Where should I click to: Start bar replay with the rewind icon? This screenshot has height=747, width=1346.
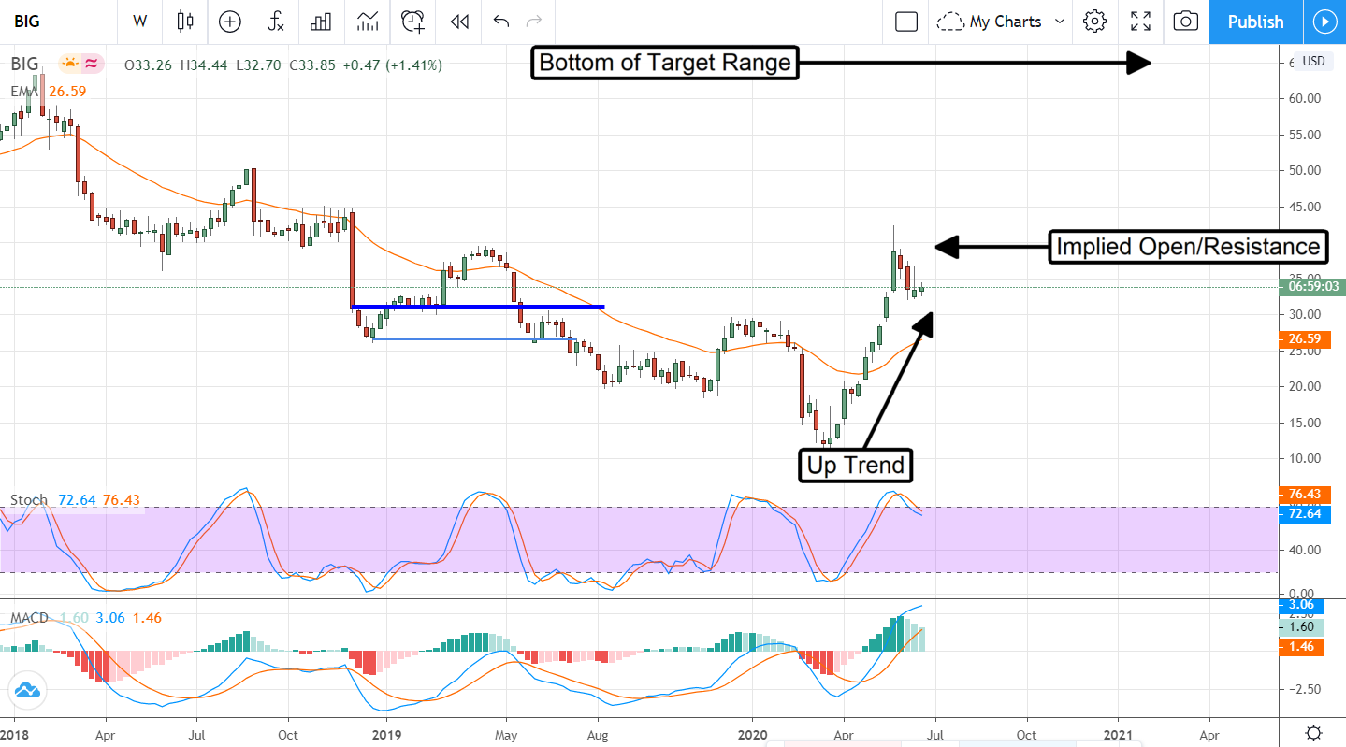458,22
